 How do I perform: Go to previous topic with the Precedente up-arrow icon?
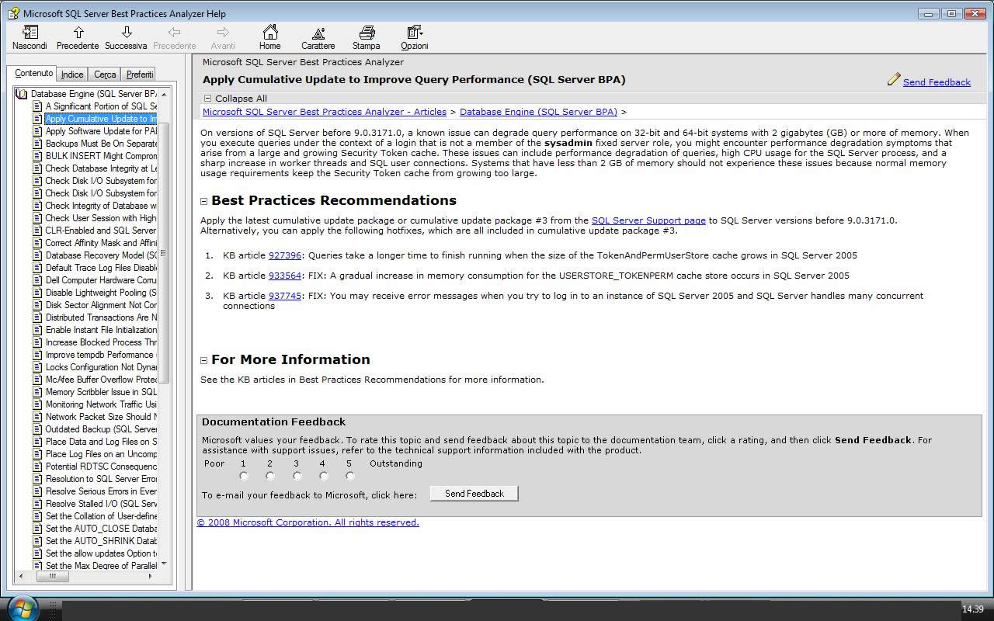(x=78, y=37)
